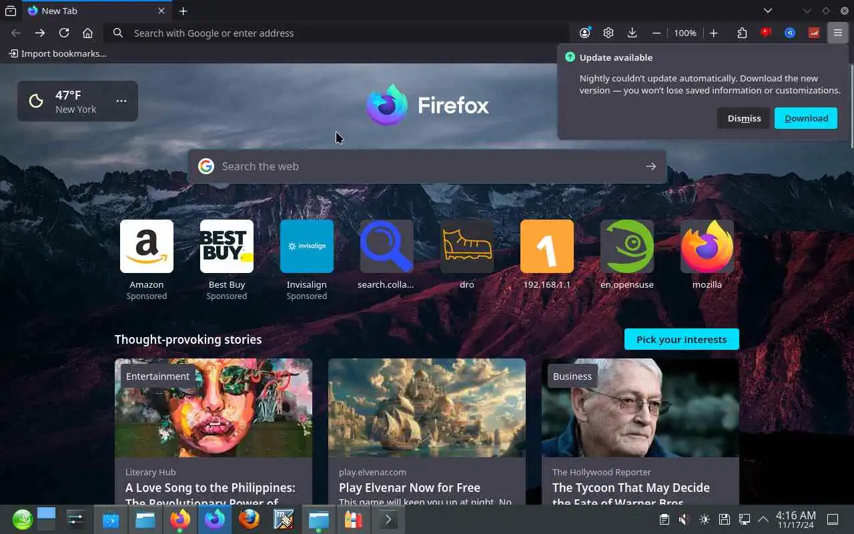Click the search box arrow submit button
Viewport: 854px width, 534px height.
click(651, 166)
